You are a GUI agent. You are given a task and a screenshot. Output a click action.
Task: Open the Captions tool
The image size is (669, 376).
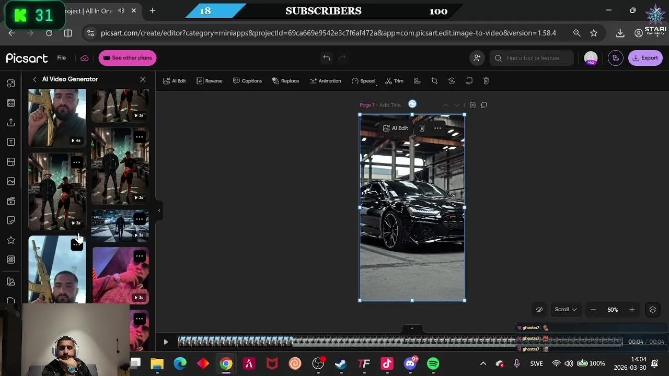[x=247, y=81]
